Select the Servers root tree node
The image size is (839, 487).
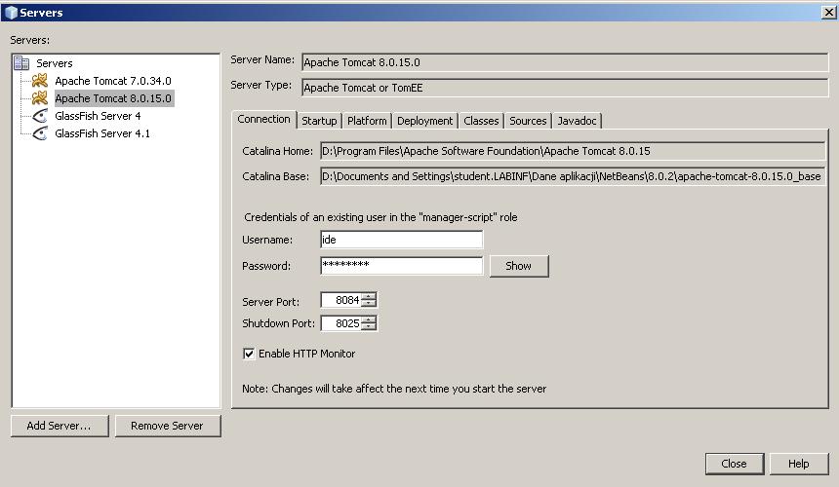(x=54, y=63)
